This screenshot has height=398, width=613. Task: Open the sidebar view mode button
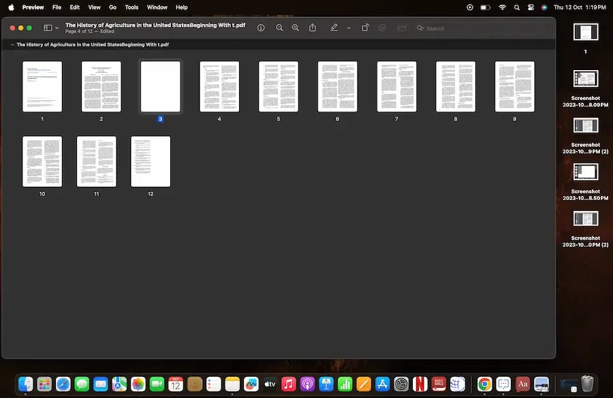[x=48, y=28]
